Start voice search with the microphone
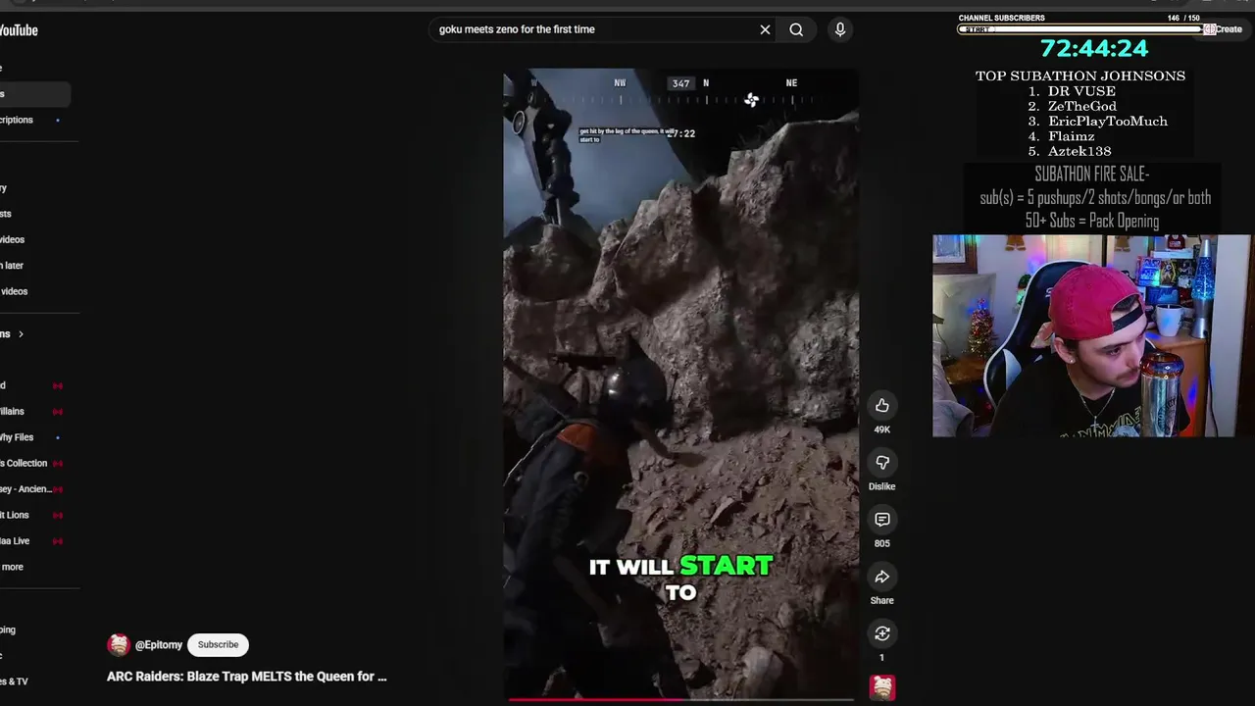Image resolution: width=1255 pixels, height=706 pixels. pyautogui.click(x=840, y=29)
